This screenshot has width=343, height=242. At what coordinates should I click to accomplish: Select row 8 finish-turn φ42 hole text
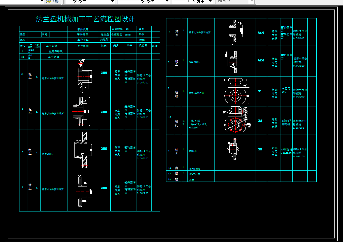point(194,62)
